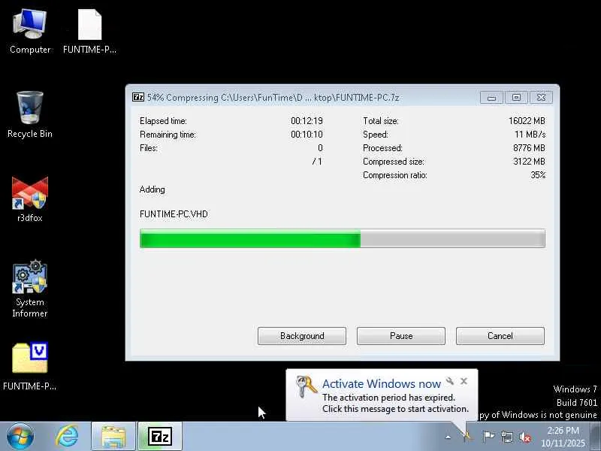Click the muted volume tray icon
Viewport: 601px width, 451px height.
click(x=524, y=437)
